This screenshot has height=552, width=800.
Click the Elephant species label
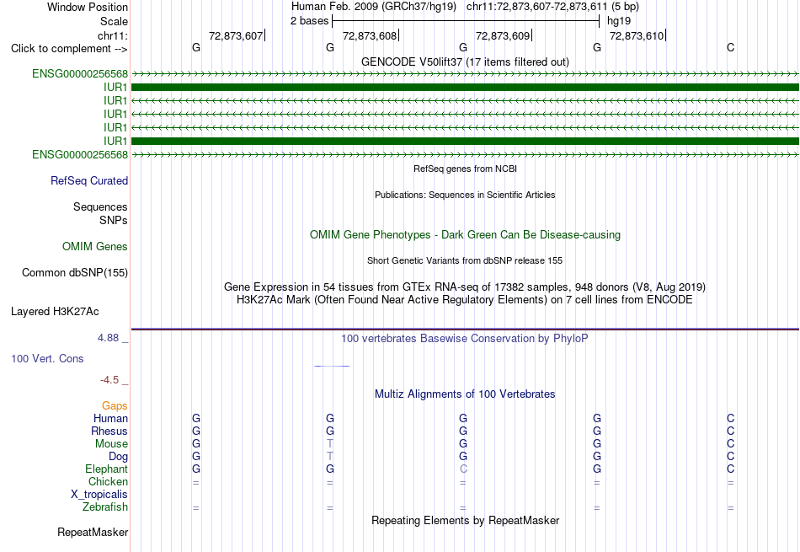click(x=106, y=469)
